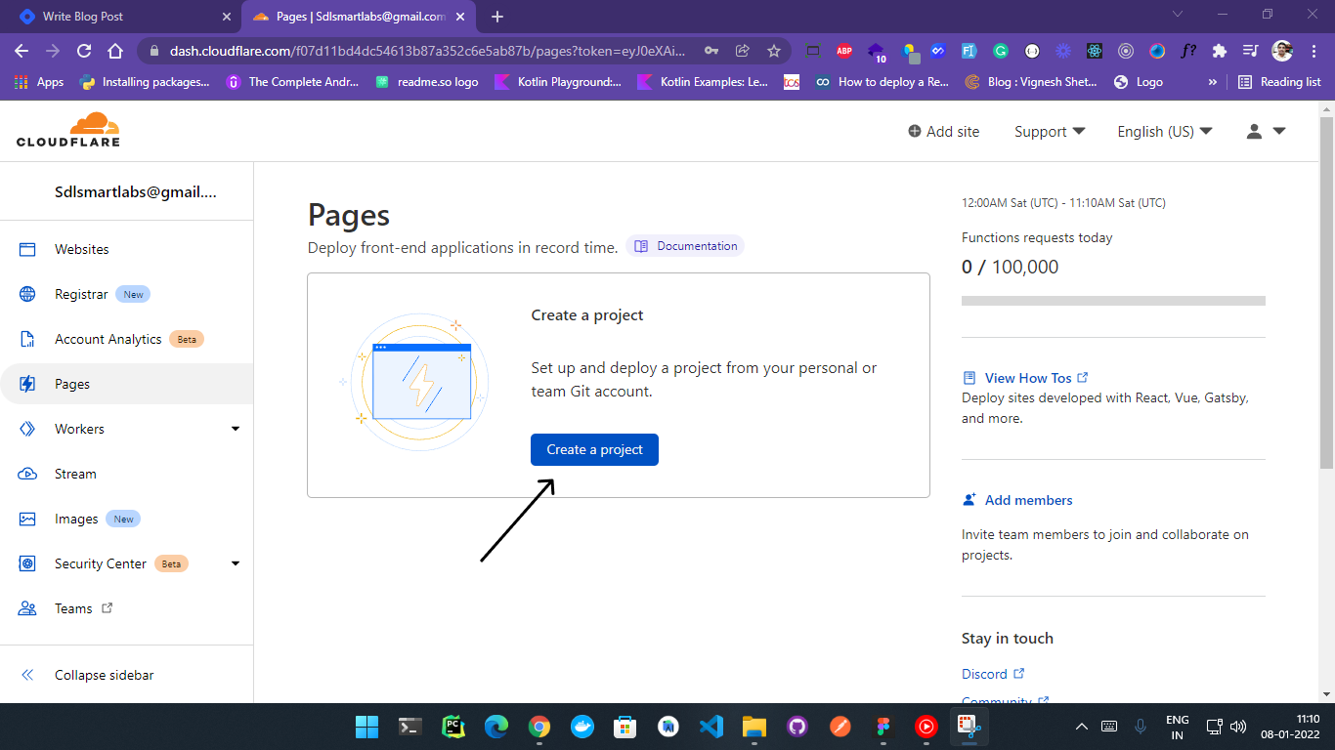Bookmark this page with the star icon
This screenshot has width=1335, height=750.
tap(774, 51)
